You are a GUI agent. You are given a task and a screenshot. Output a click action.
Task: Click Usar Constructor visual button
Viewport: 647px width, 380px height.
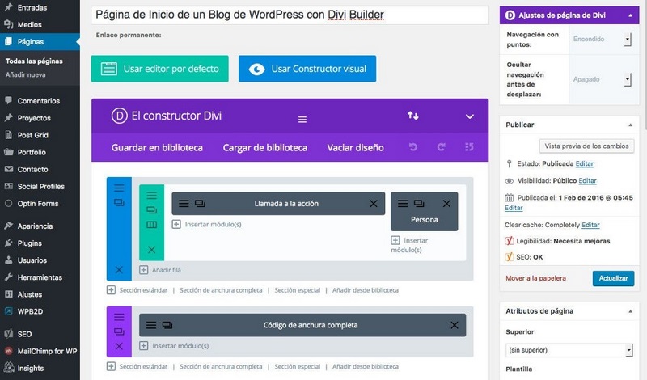coord(307,69)
